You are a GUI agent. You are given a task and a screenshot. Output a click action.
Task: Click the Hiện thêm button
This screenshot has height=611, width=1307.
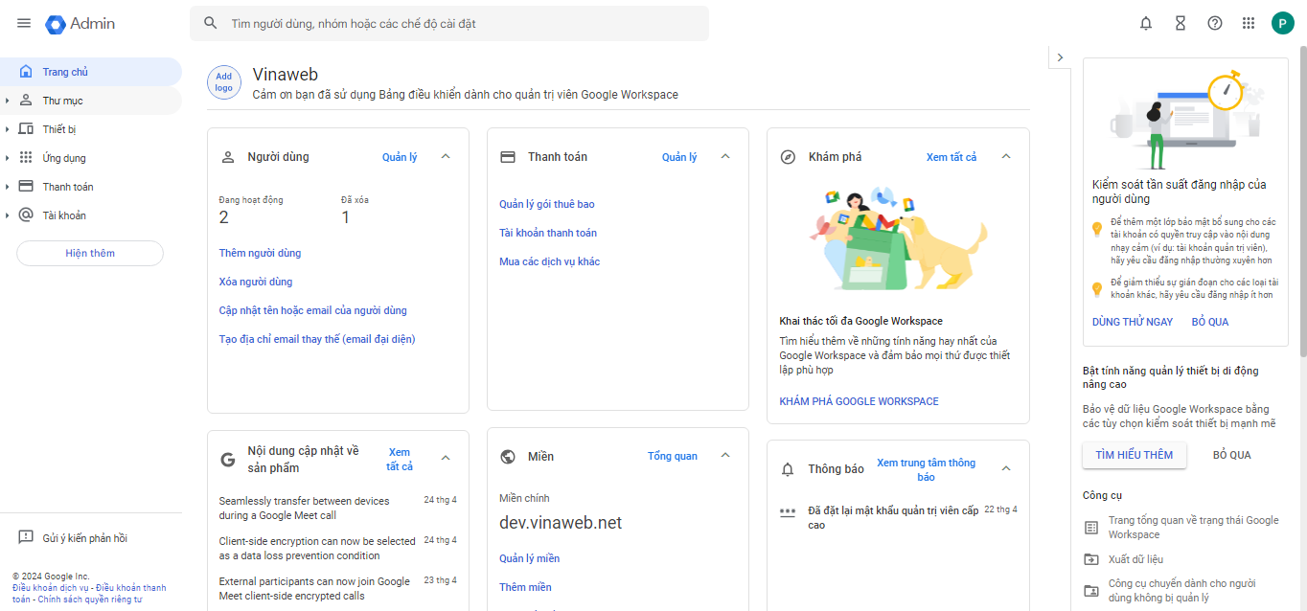coord(90,253)
